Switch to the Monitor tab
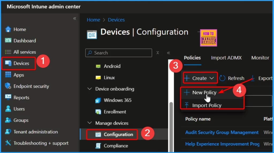The height and width of the screenshot is (153, 274). [x=260, y=58]
